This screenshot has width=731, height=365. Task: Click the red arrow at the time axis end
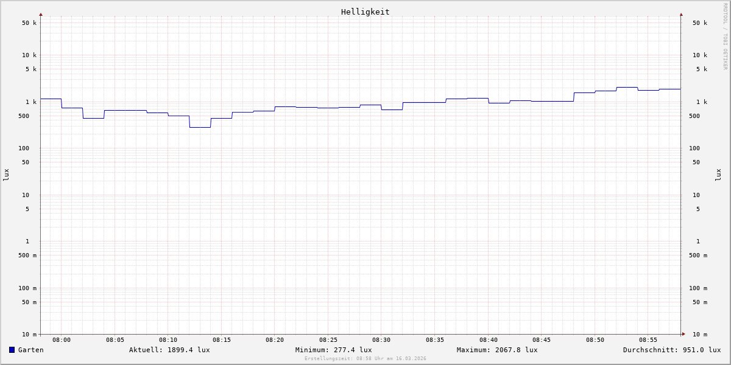(x=683, y=334)
